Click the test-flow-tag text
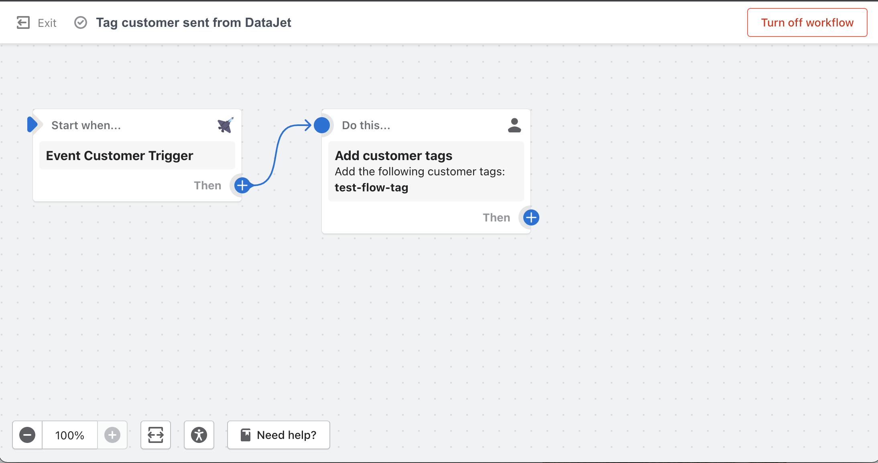The image size is (878, 463). tap(371, 188)
